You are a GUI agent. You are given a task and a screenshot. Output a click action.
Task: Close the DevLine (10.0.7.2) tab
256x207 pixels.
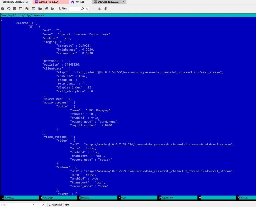123,2
